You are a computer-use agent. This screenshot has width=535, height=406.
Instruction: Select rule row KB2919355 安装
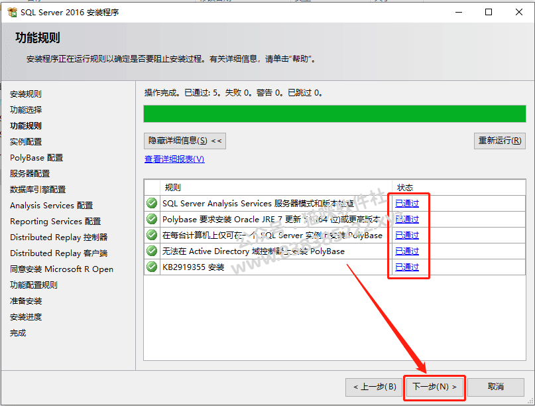(335, 267)
